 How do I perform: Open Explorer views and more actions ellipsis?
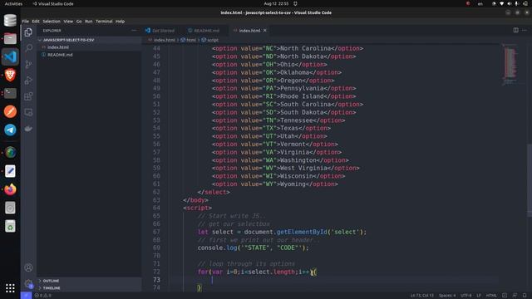[x=134, y=31]
